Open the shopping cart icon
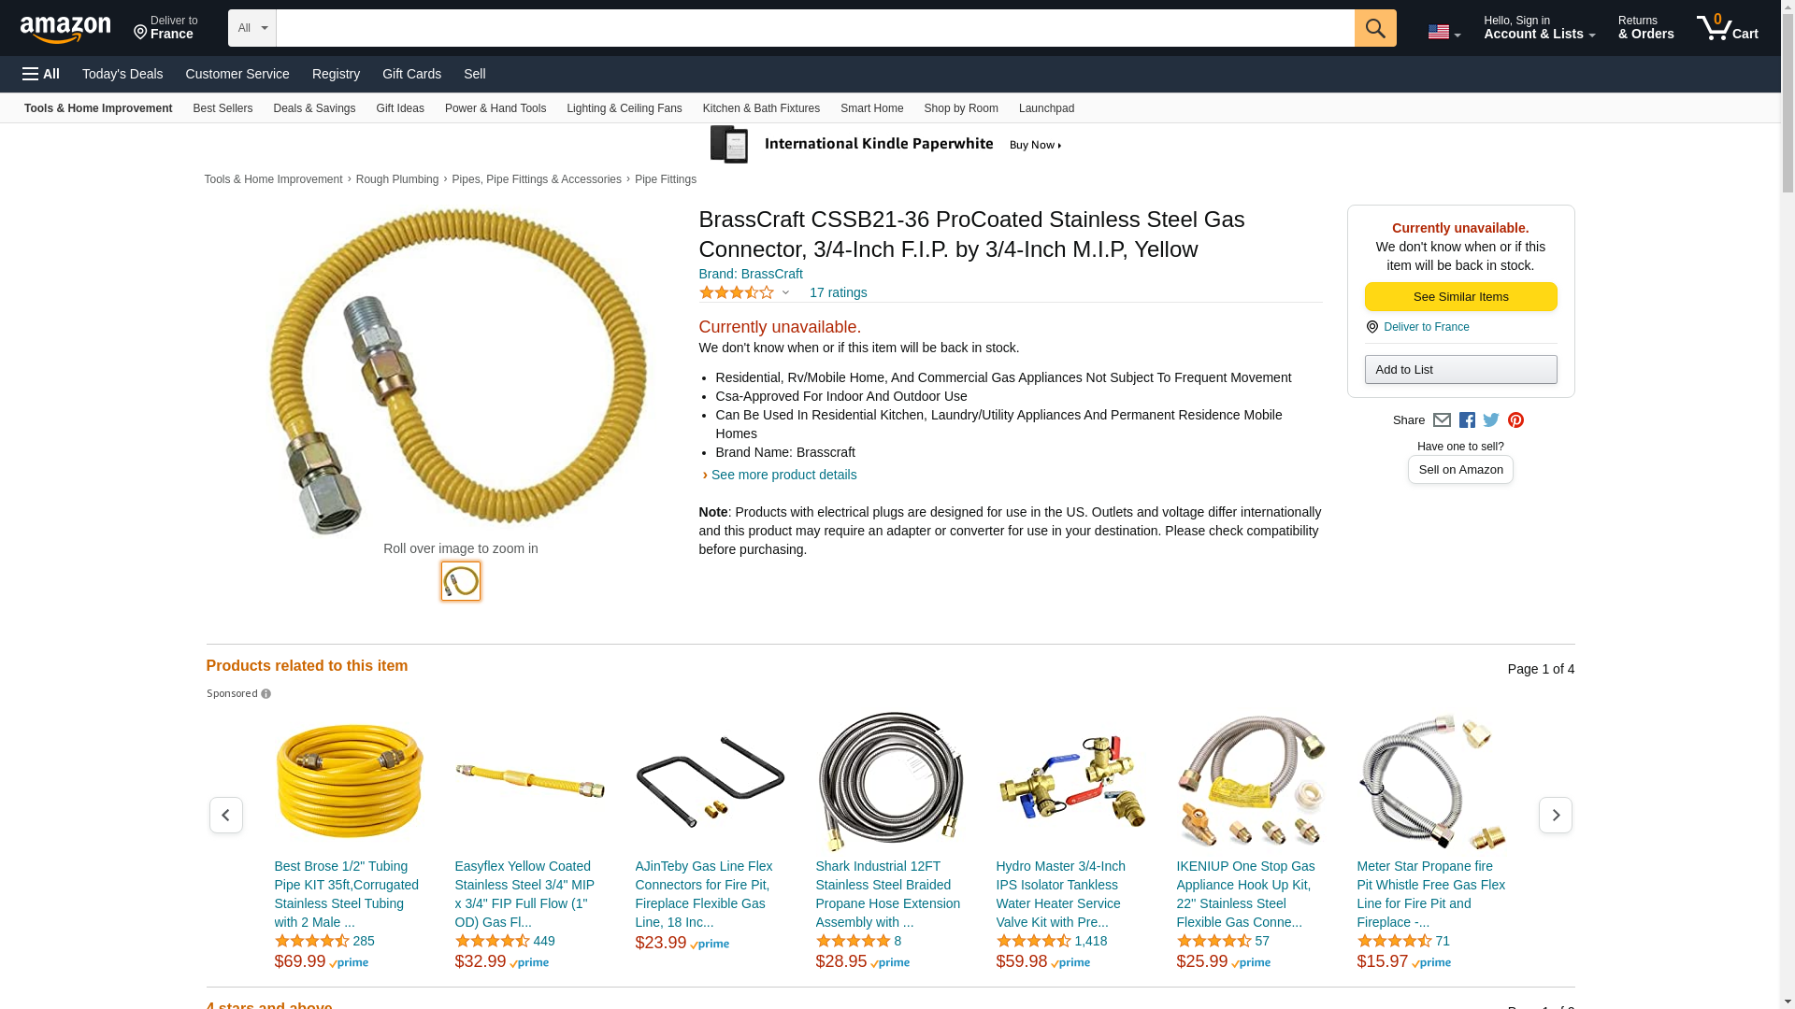Image resolution: width=1795 pixels, height=1009 pixels. coord(1727,28)
